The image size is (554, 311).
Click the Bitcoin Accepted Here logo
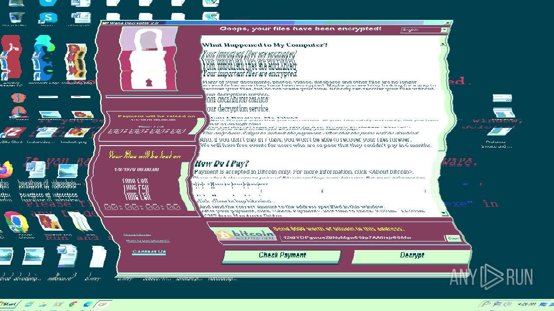[x=246, y=235]
